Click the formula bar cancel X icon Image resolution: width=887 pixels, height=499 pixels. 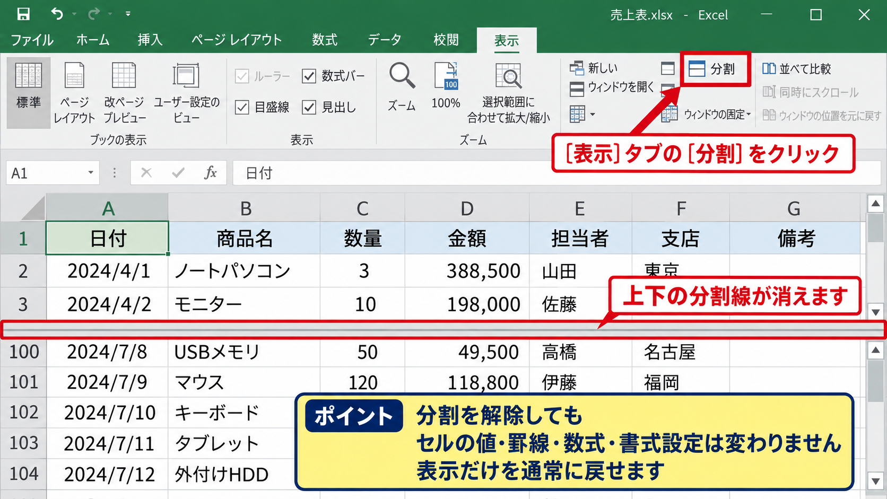(146, 173)
